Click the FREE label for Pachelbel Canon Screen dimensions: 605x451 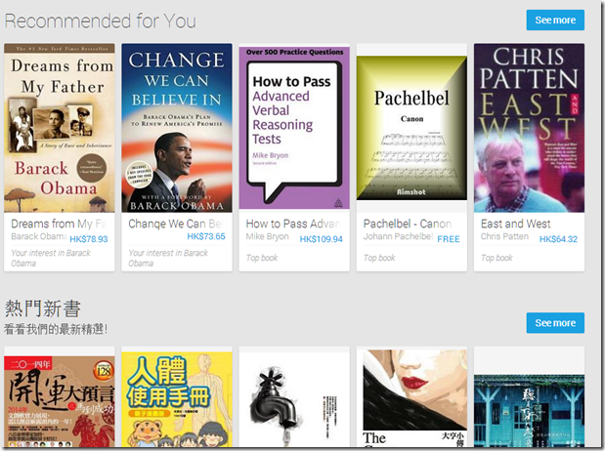click(x=449, y=239)
